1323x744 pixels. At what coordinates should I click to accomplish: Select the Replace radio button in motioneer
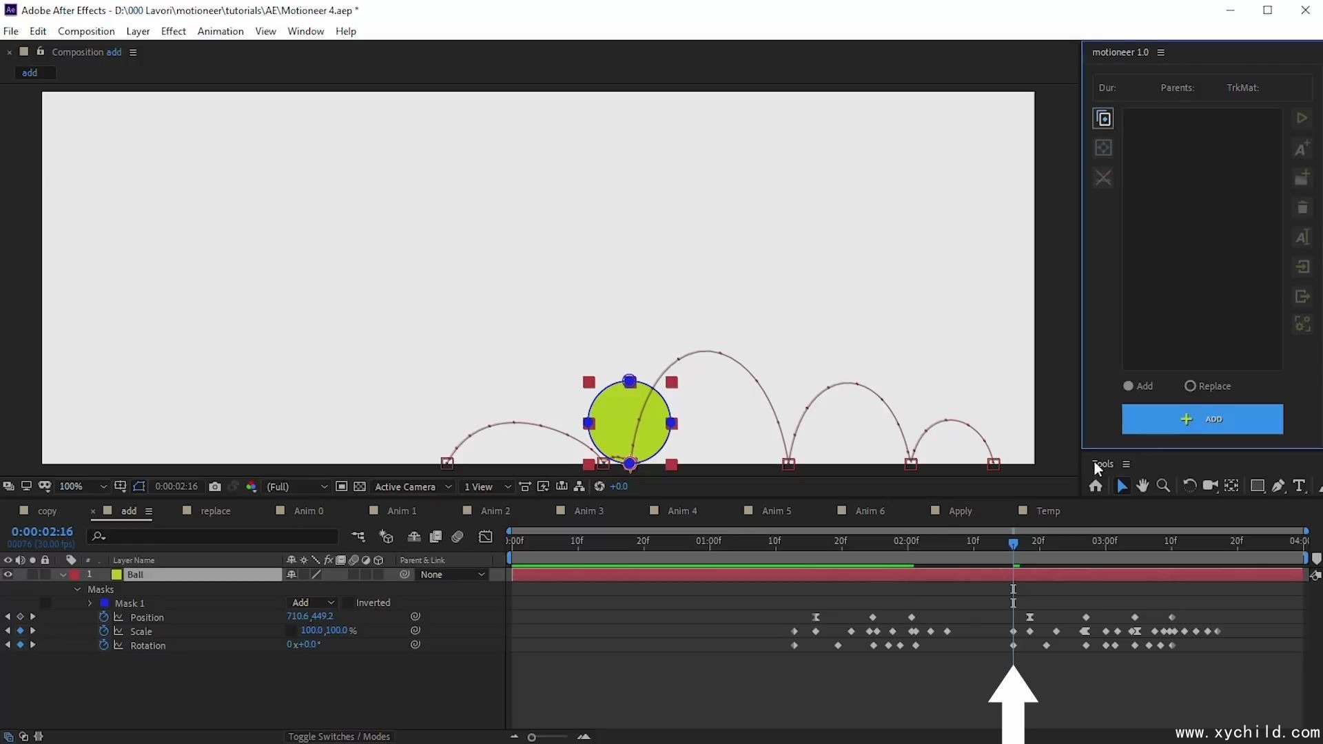point(1190,386)
